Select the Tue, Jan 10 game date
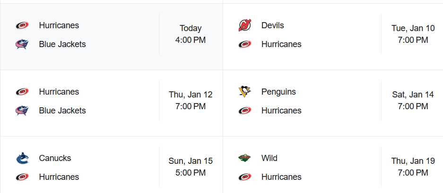 point(413,28)
